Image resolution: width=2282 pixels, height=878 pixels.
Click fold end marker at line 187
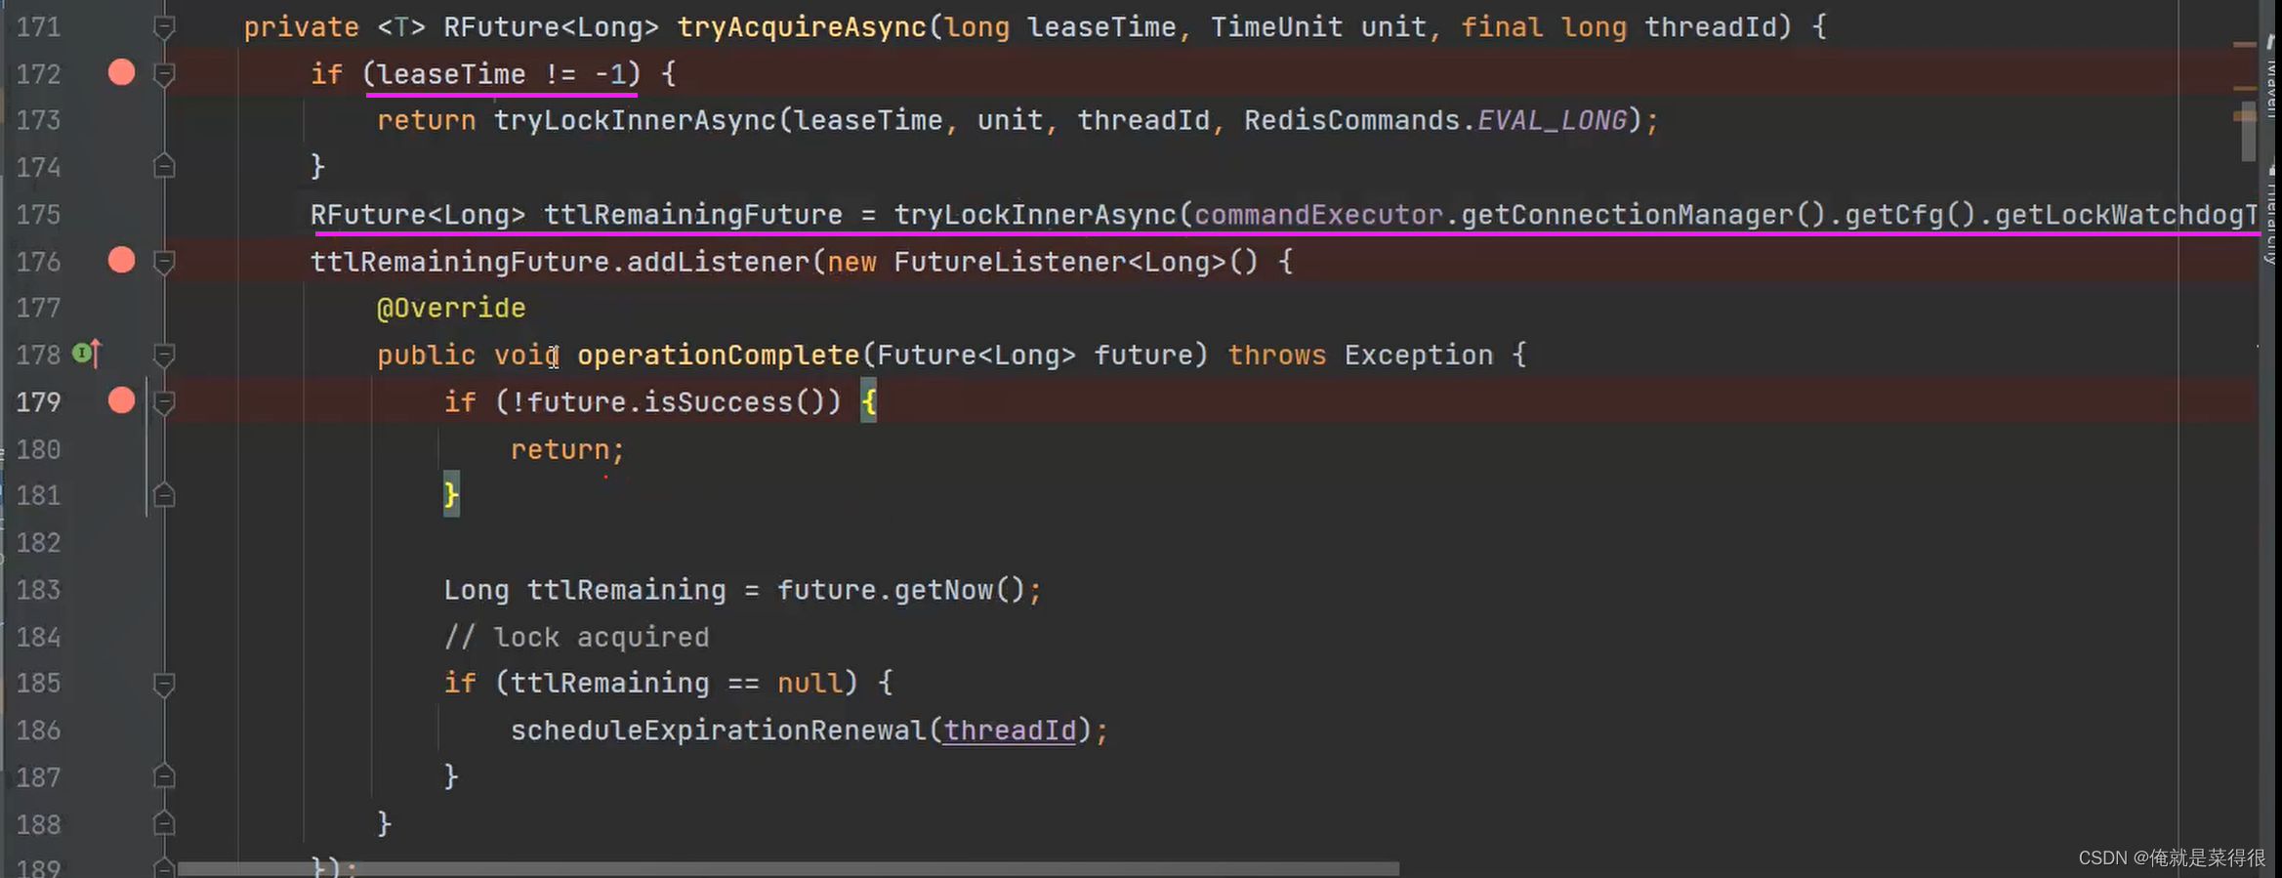pos(164,776)
